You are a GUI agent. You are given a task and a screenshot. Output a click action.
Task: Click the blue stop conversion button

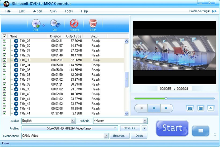(200, 131)
